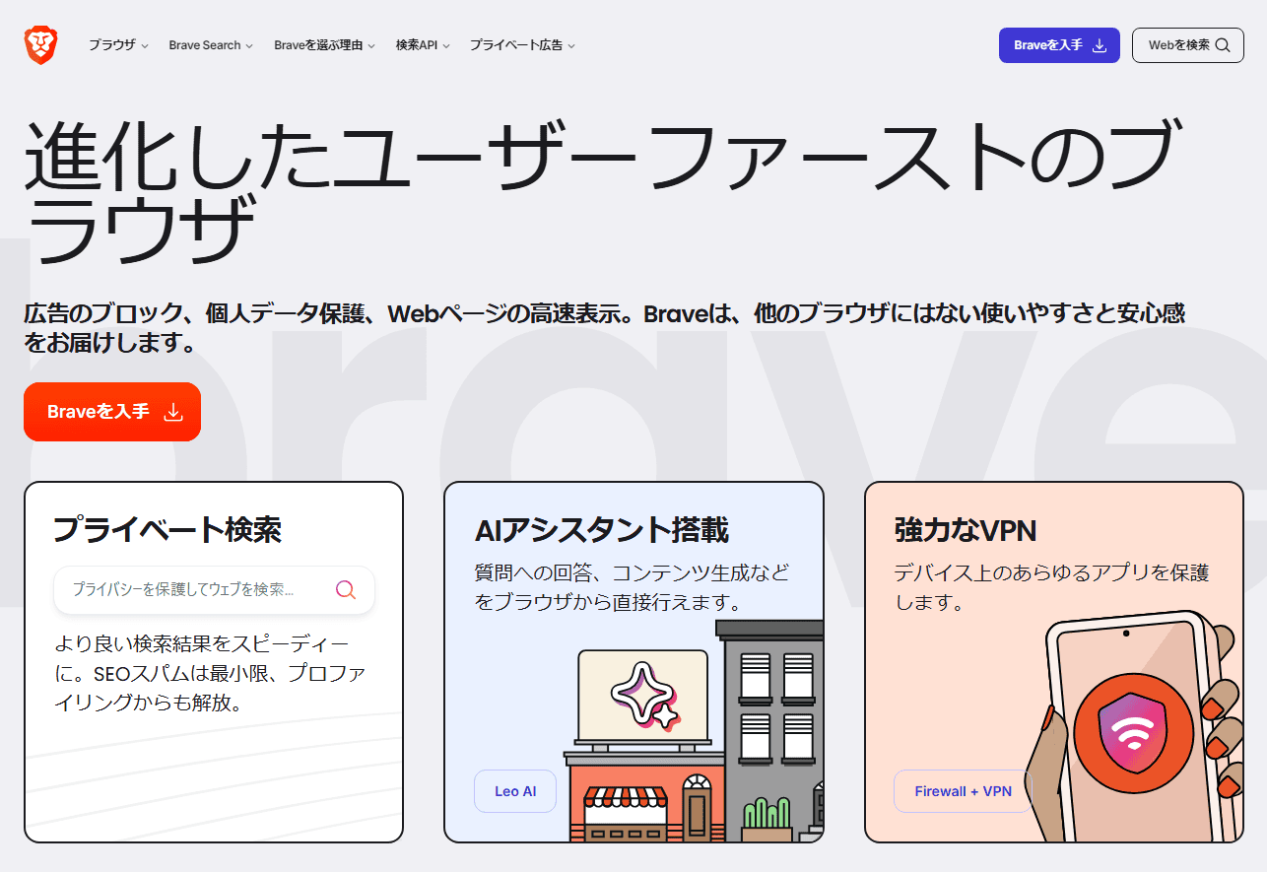Click the AIアシスタント搭載 card heading

pyautogui.click(x=601, y=530)
